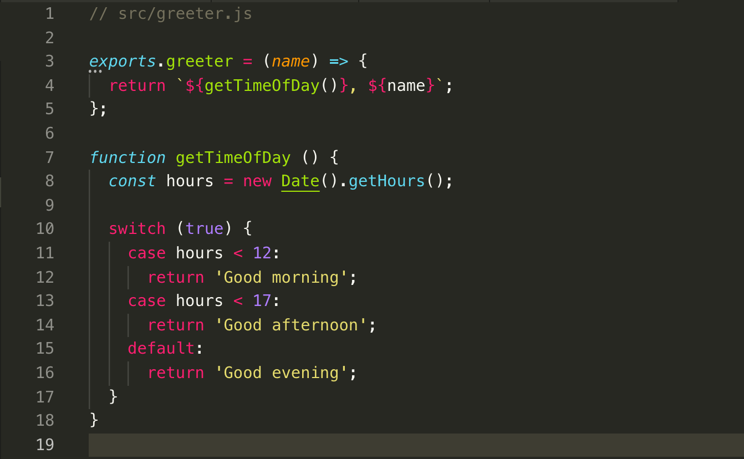Click line number 1 beside the comment
Viewport: 744px width, 459px height.
49,13
